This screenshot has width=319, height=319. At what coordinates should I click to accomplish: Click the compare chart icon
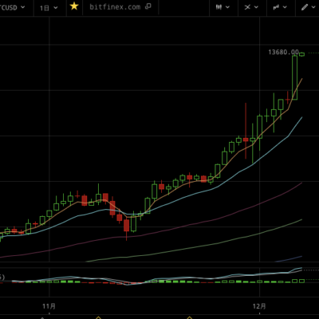pyautogui.click(x=276, y=7)
